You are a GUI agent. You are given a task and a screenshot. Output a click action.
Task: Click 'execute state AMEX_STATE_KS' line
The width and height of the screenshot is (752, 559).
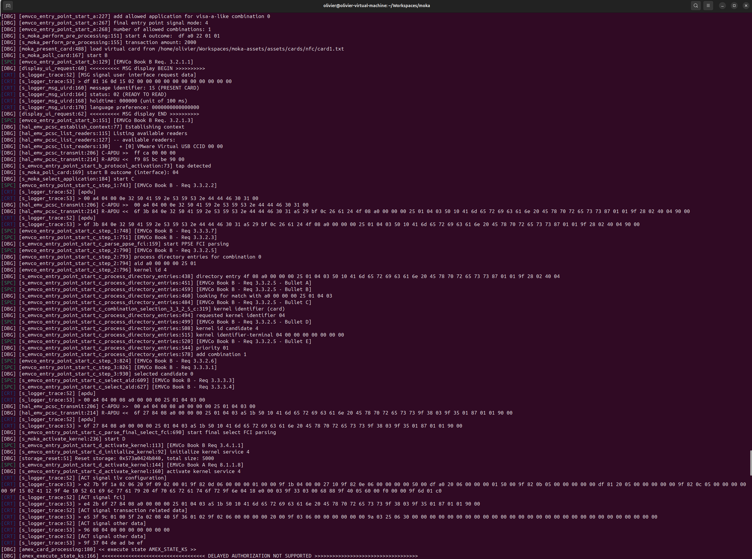99,550
